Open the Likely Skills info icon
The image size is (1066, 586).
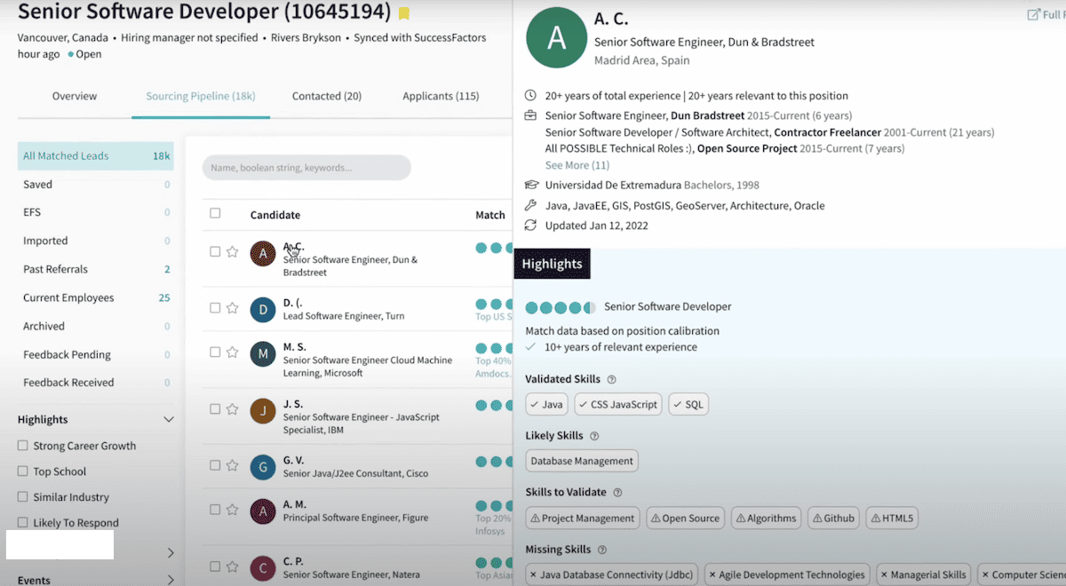(594, 437)
